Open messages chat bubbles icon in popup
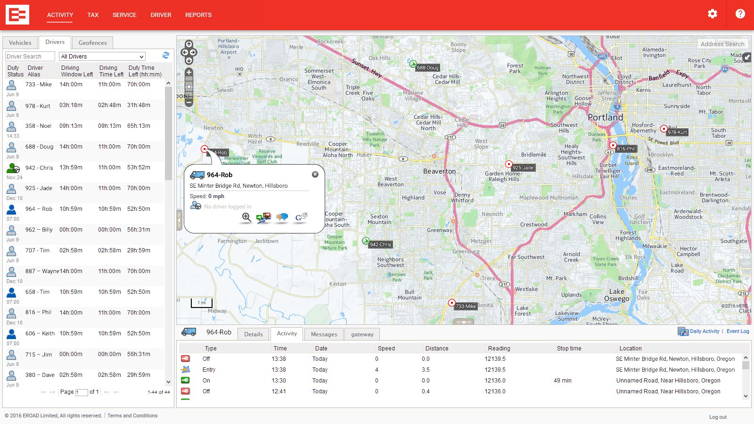This screenshot has height=424, width=754. coord(282,217)
